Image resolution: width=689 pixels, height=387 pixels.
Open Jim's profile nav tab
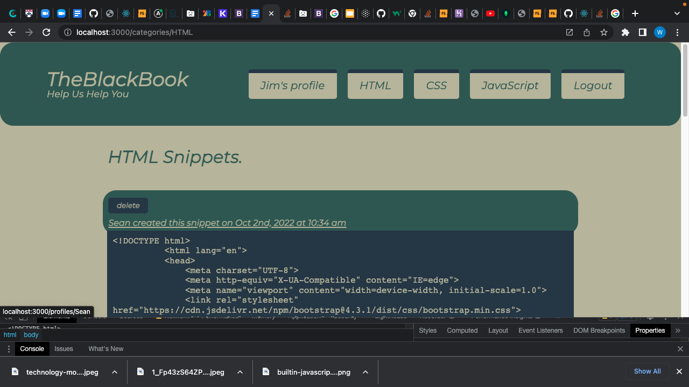pyautogui.click(x=292, y=84)
